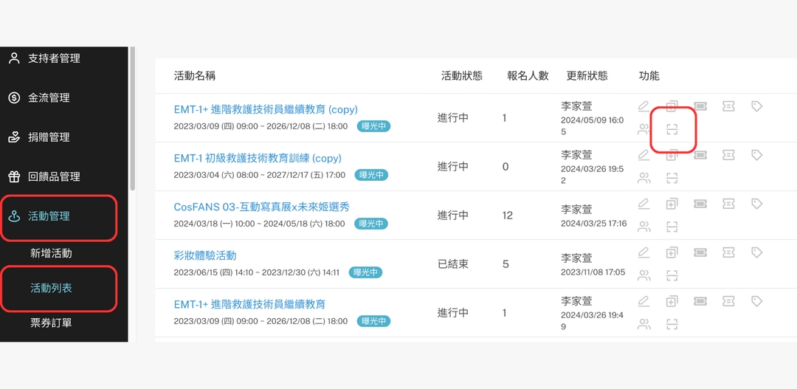Open the scan icon in the last EMT-1+ row
The height and width of the screenshot is (389, 797).
tap(672, 324)
